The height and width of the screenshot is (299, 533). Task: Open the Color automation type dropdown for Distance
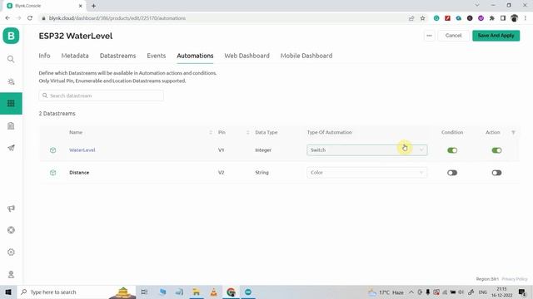pyautogui.click(x=366, y=173)
